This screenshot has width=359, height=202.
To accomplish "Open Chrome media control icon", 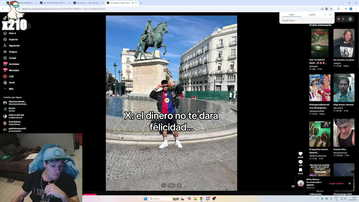I will click(345, 9).
